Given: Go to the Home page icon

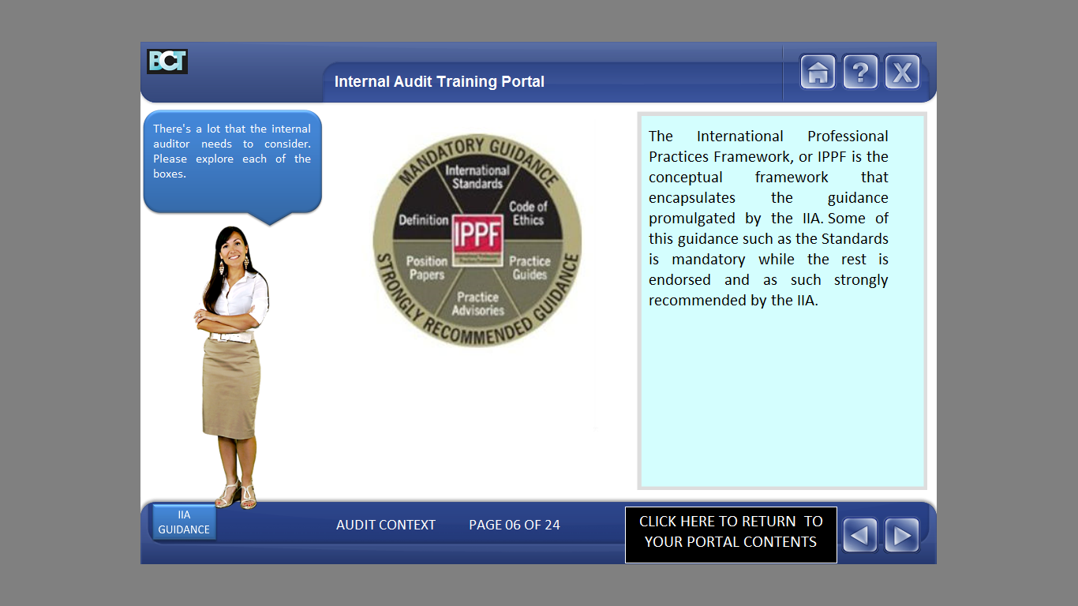Looking at the screenshot, I should [818, 73].
